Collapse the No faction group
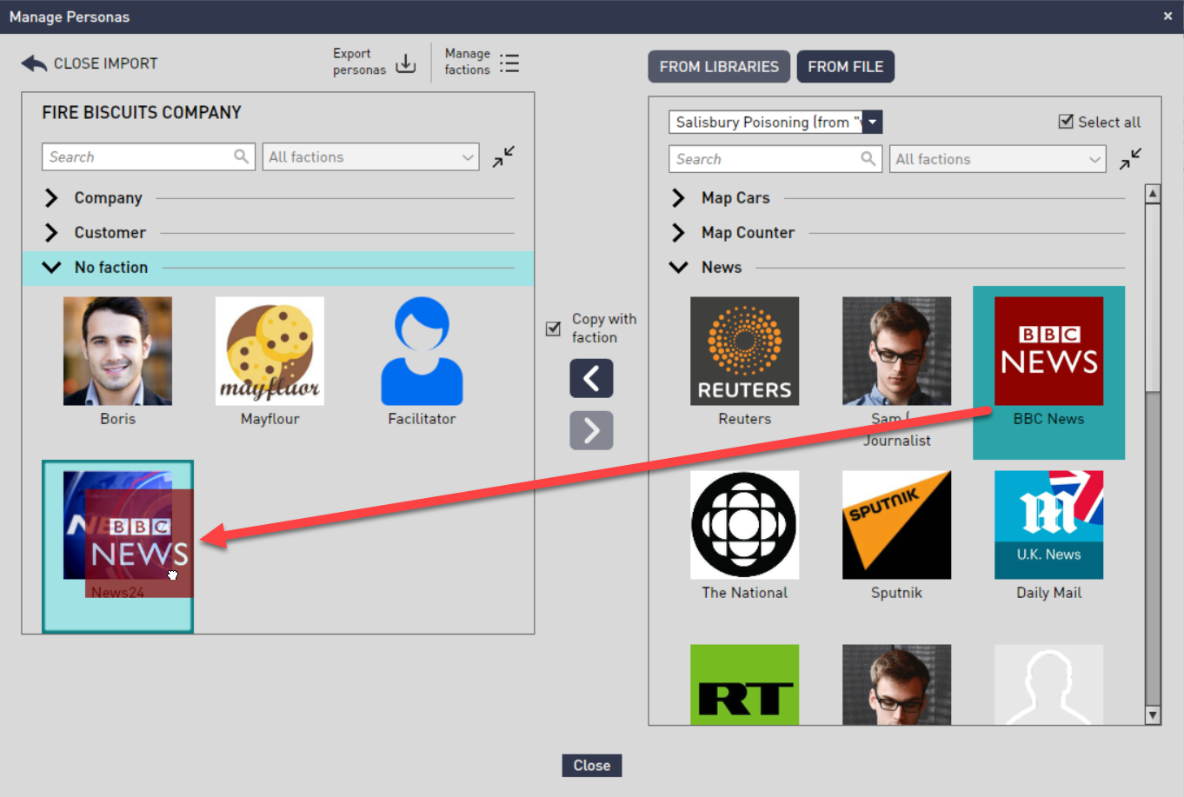 coord(51,268)
